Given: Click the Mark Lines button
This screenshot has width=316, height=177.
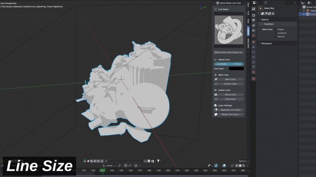Looking at the screenshot, I should (229, 79).
